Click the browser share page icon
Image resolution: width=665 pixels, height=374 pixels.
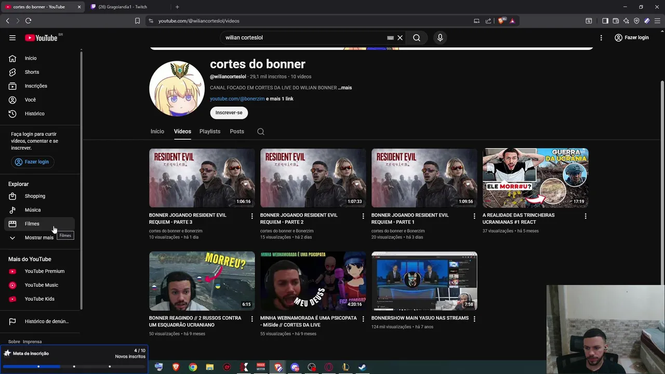488,21
